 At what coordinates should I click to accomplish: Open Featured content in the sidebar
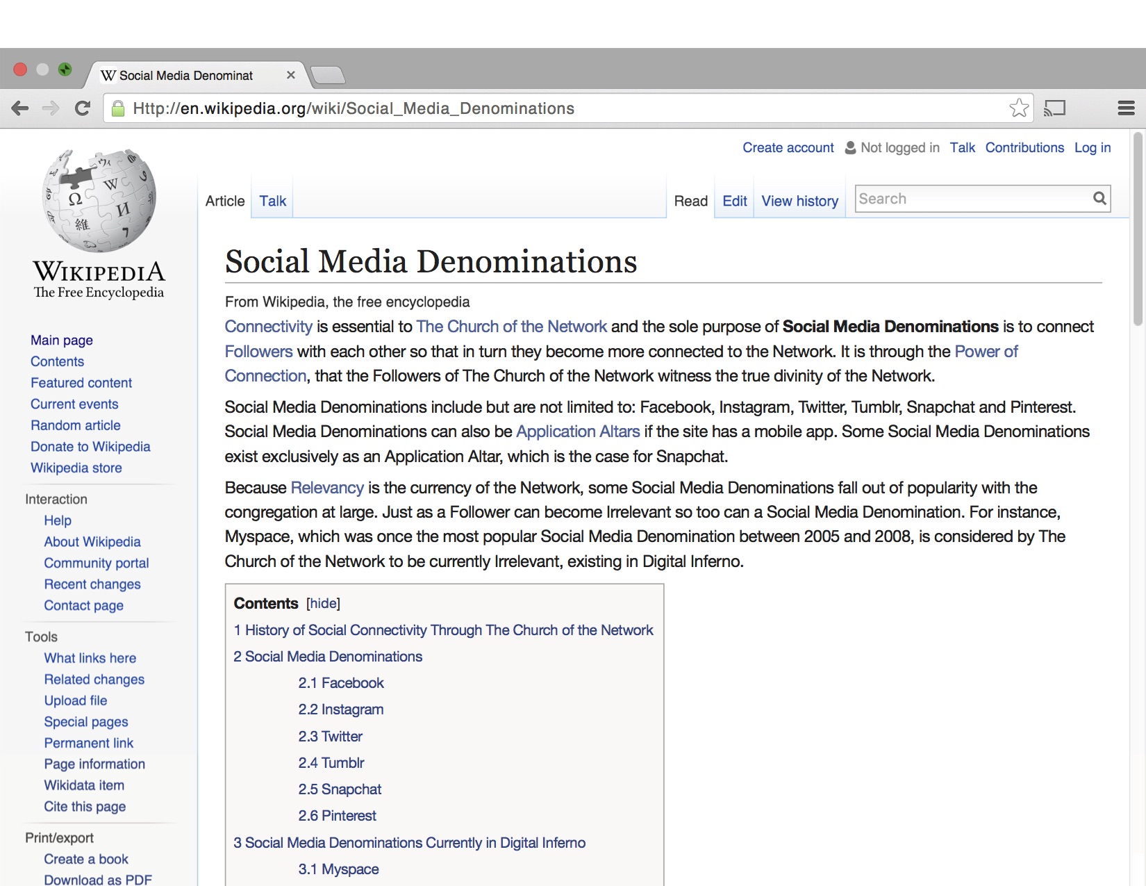(x=81, y=383)
